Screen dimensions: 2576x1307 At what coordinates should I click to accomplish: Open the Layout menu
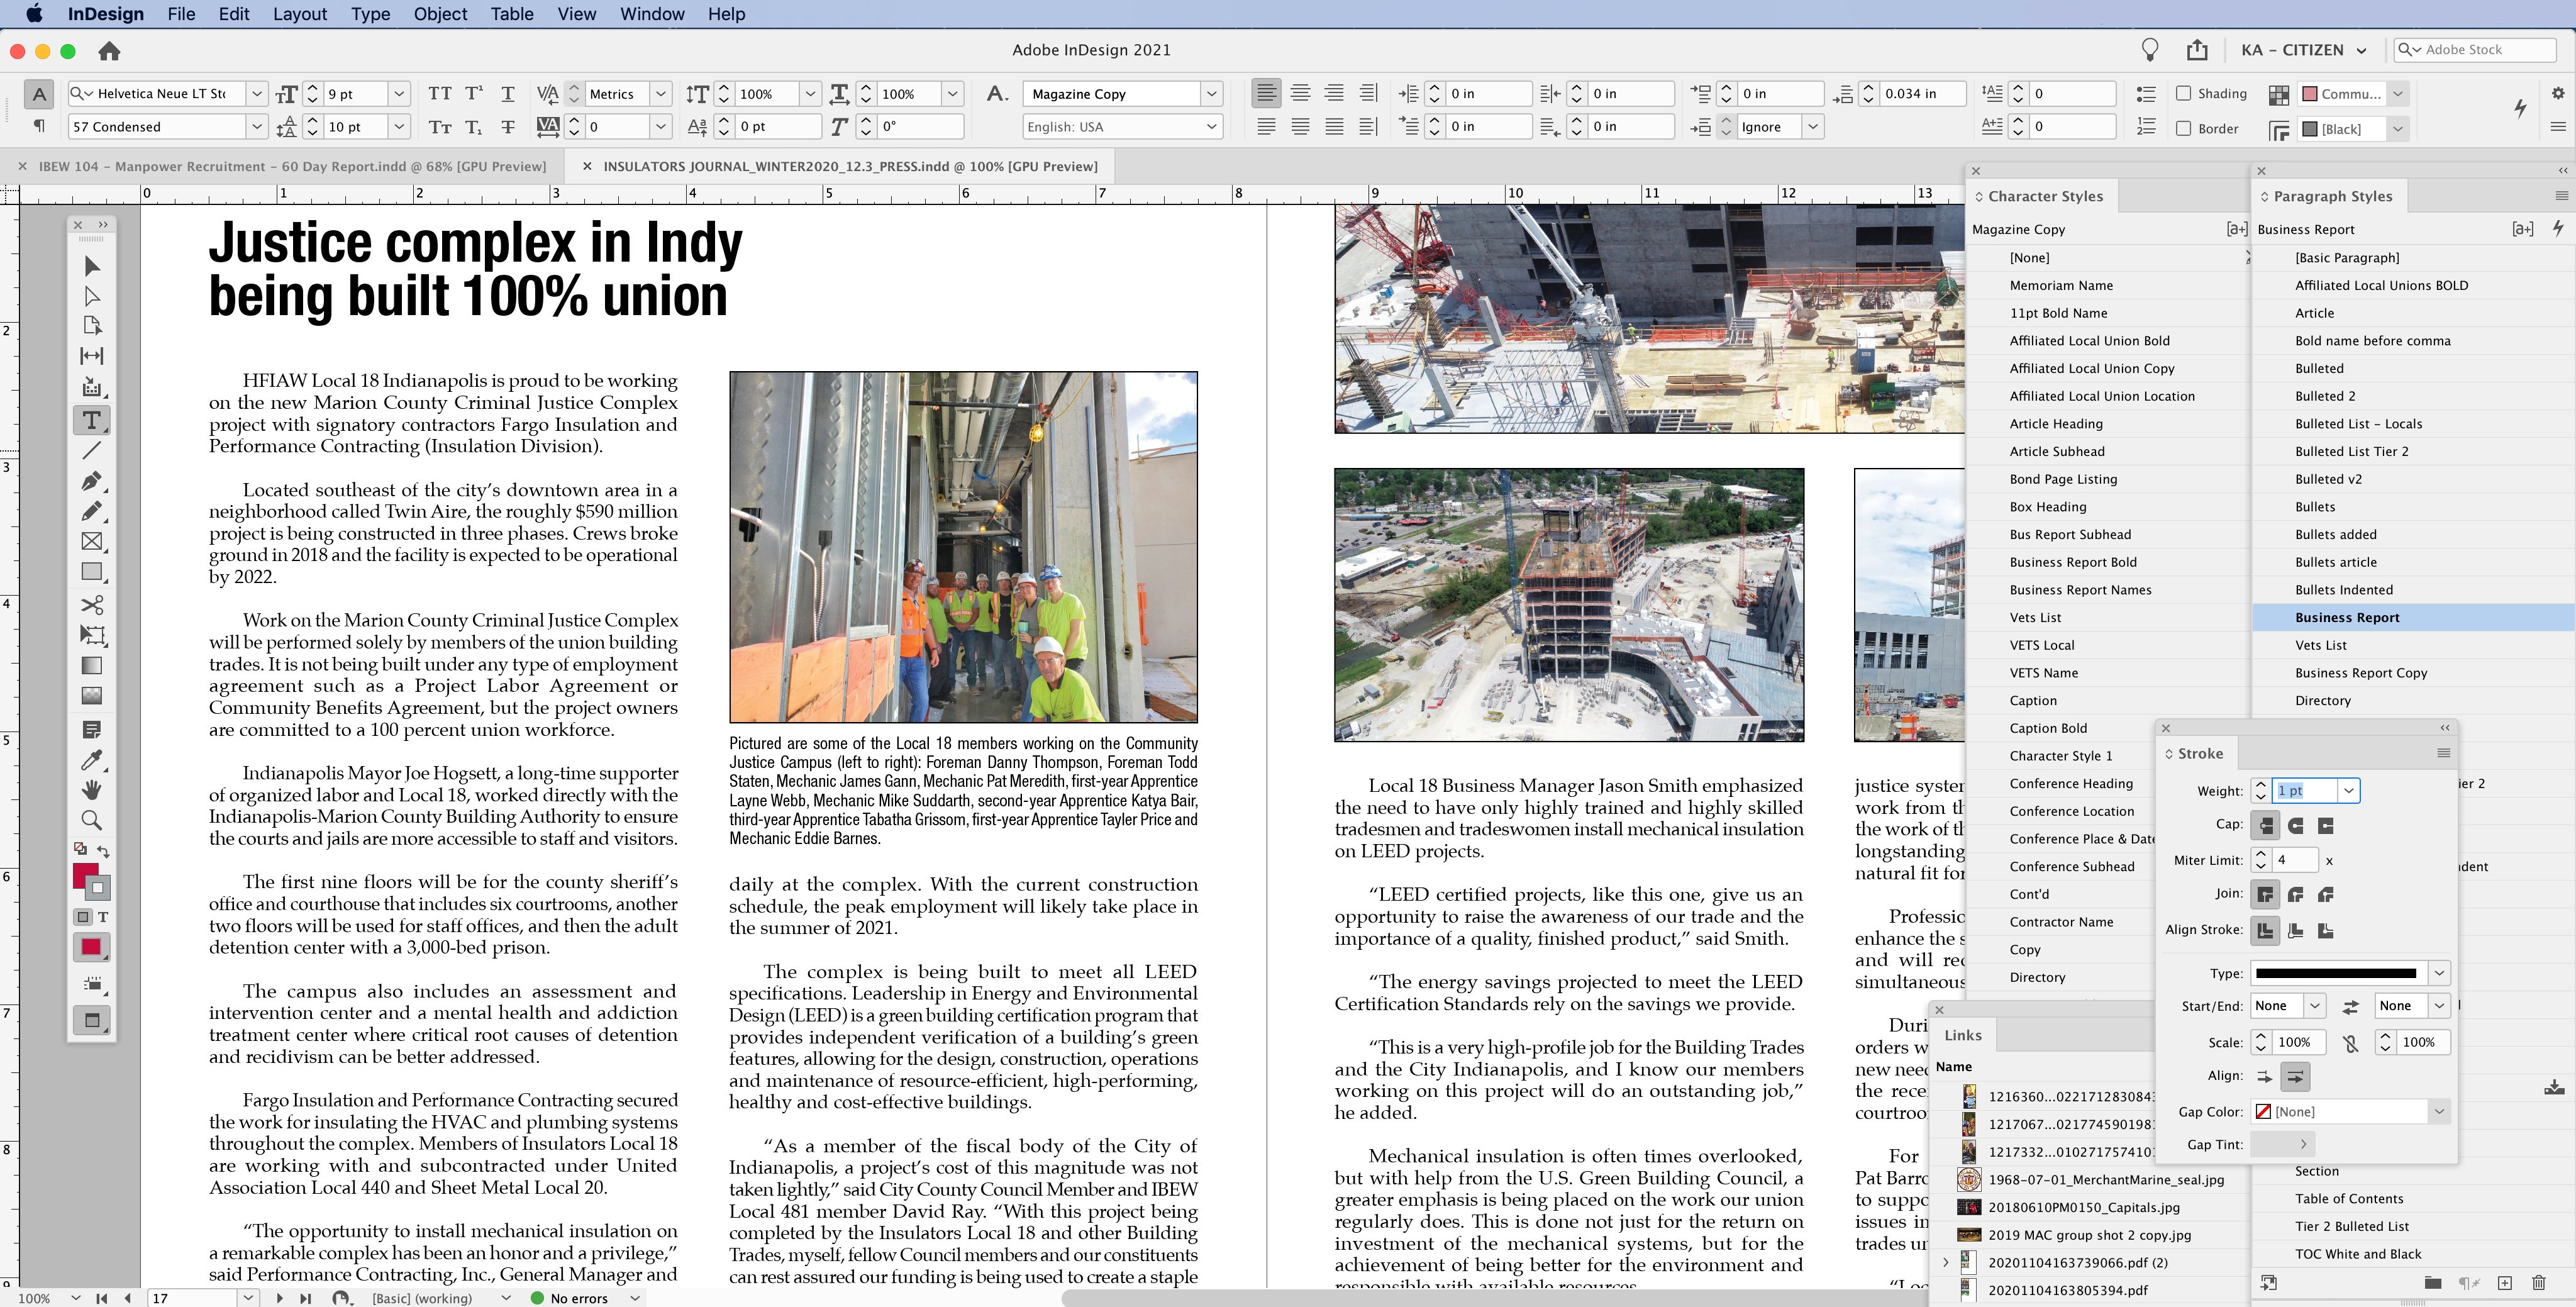point(300,14)
